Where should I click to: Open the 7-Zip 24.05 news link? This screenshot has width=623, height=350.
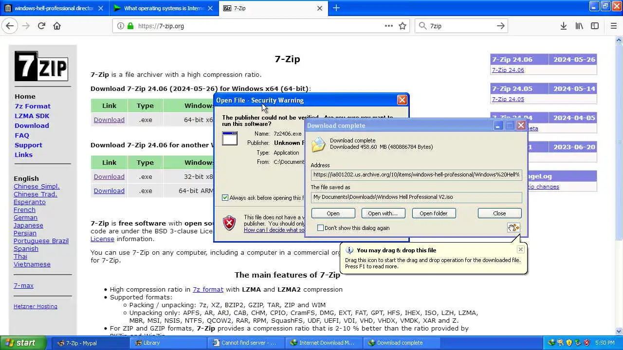point(508,99)
